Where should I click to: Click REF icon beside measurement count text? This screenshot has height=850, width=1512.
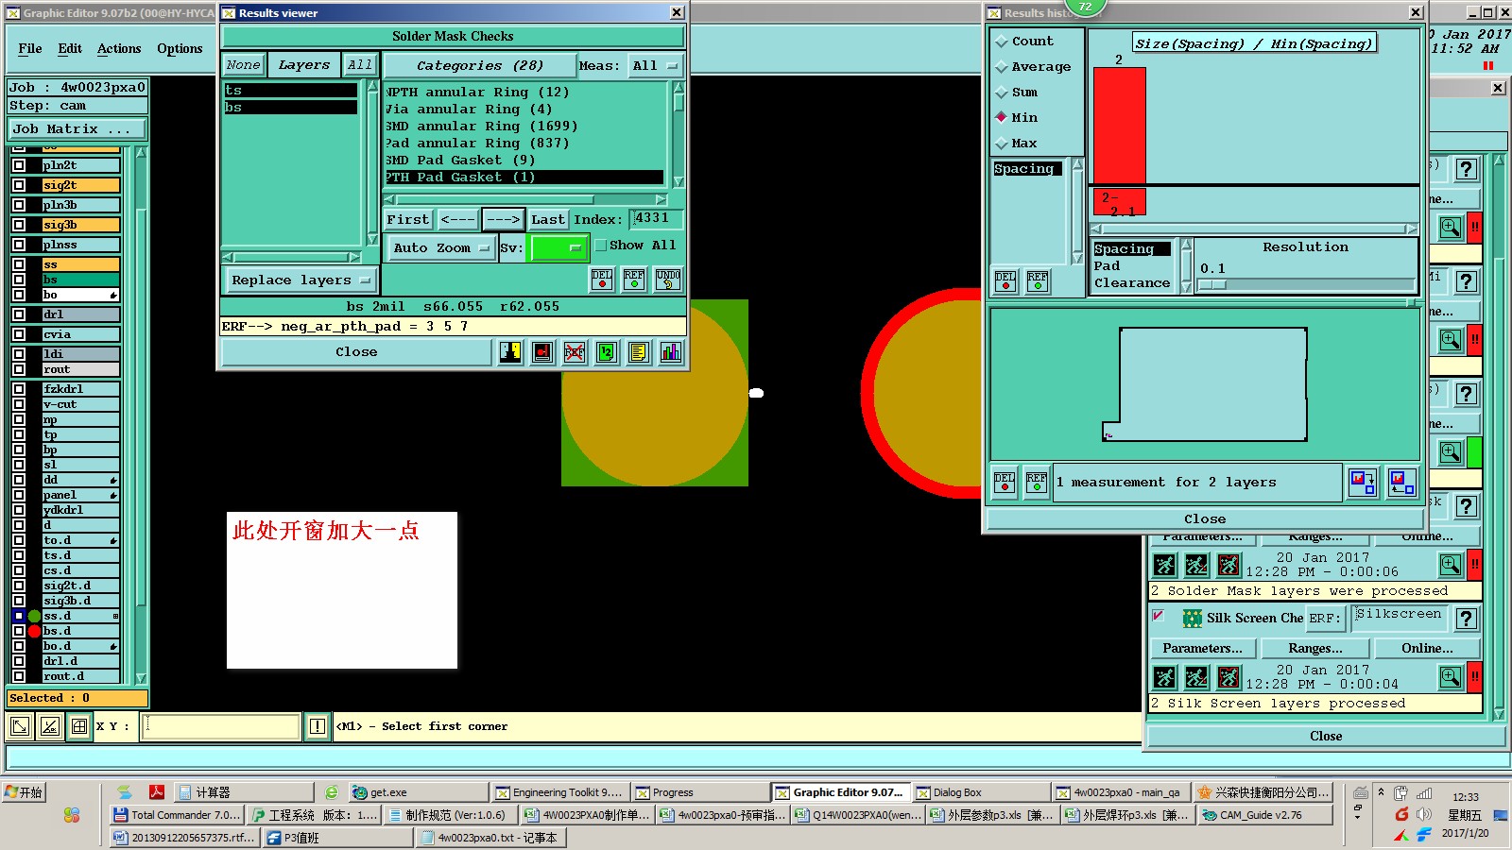pos(1037,483)
